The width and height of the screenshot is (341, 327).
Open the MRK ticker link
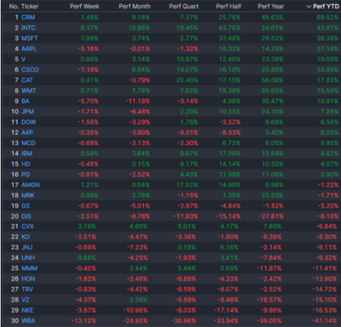pyautogui.click(x=28, y=195)
